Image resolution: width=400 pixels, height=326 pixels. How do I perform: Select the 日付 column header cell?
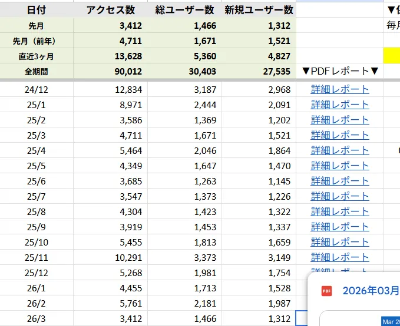point(37,9)
